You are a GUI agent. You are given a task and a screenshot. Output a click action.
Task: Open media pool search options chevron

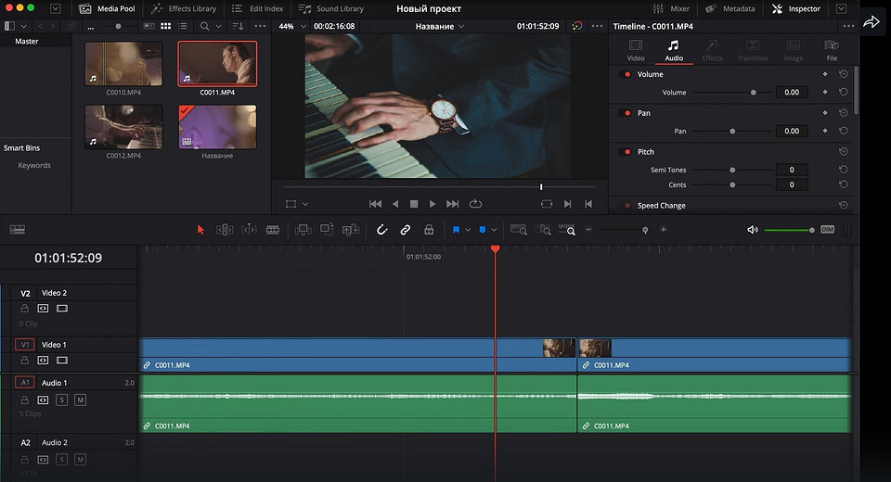[218, 26]
